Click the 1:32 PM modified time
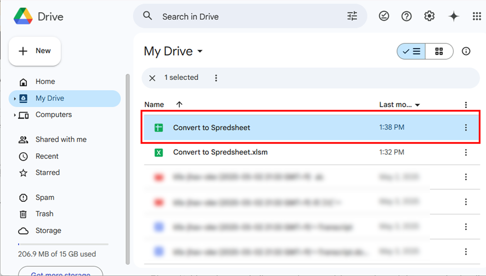The width and height of the screenshot is (486, 276). tap(392, 152)
